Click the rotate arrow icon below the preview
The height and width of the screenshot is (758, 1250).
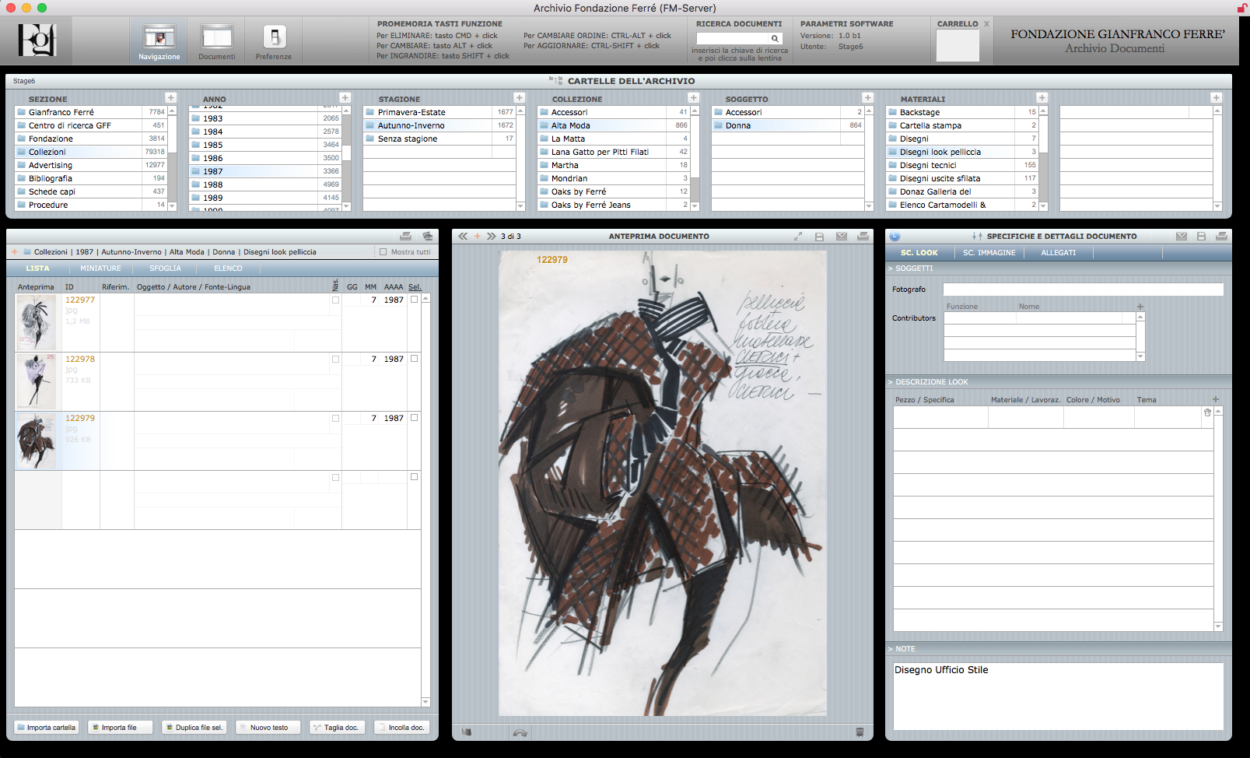pyautogui.click(x=520, y=732)
